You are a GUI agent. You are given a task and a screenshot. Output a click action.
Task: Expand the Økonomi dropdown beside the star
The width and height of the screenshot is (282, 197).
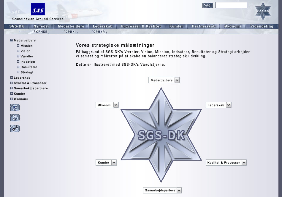[107, 105]
